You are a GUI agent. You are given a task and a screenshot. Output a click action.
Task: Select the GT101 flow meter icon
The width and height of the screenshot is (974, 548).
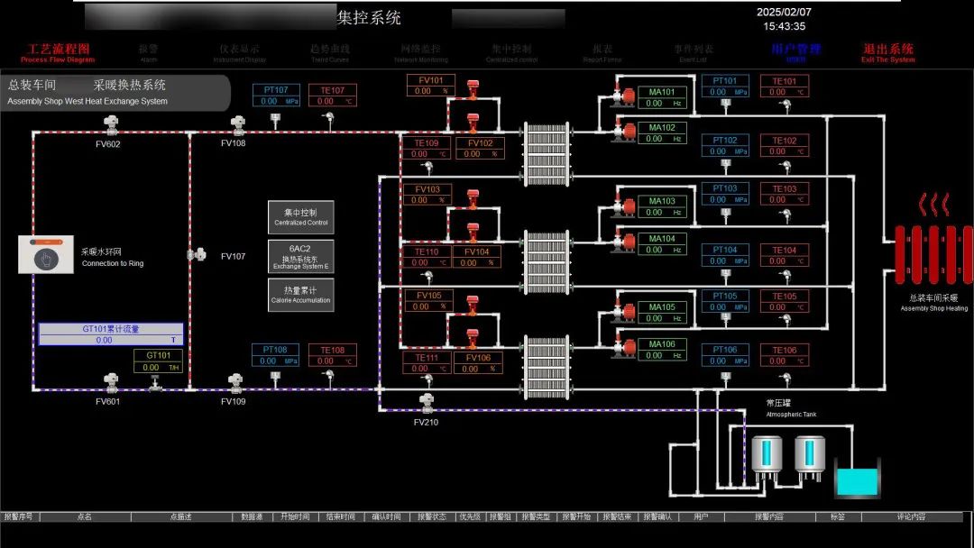pyautogui.click(x=154, y=387)
